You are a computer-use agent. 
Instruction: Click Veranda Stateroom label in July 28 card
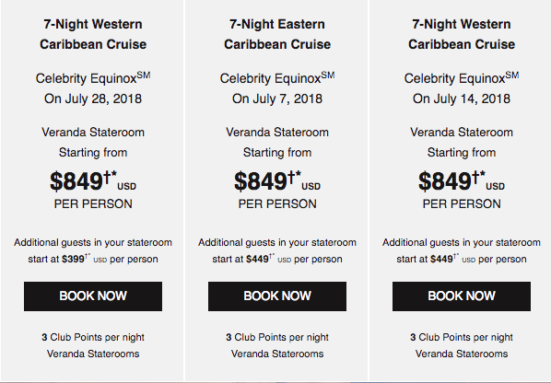[93, 133]
